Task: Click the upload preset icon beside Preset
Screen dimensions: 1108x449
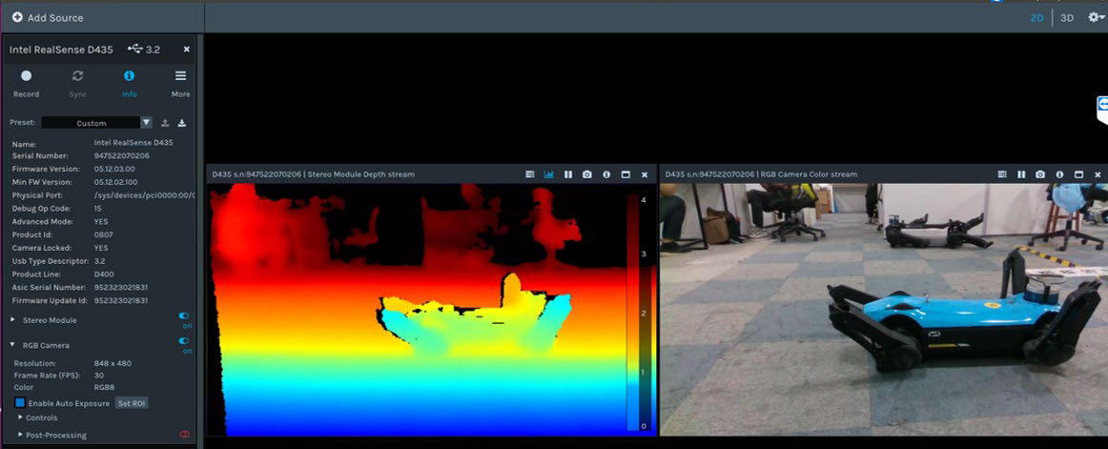Action: point(165,123)
